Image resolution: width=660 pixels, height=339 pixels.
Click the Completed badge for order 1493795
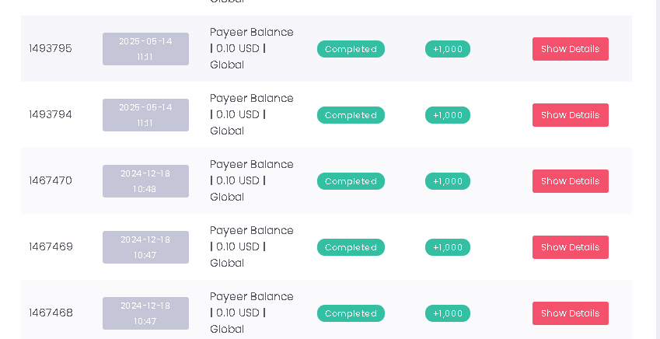[351, 49]
